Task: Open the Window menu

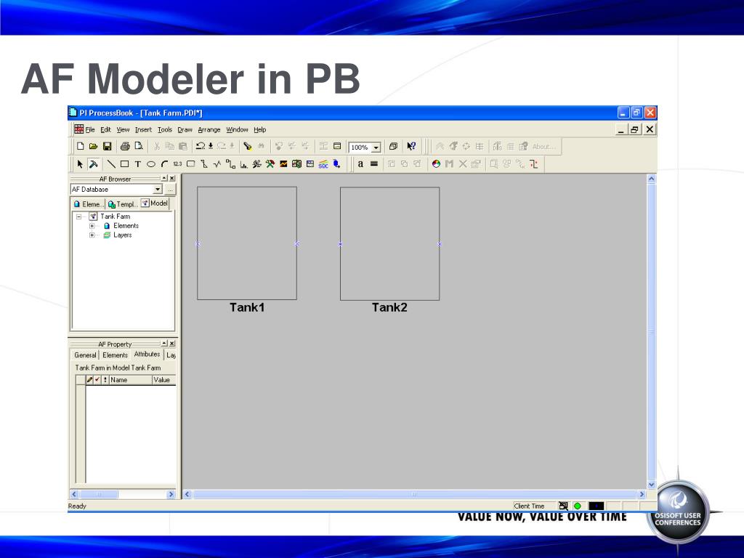Action: pyautogui.click(x=238, y=129)
